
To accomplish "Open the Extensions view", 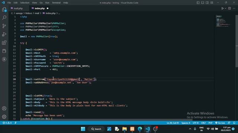I will click(x=4, y=43).
